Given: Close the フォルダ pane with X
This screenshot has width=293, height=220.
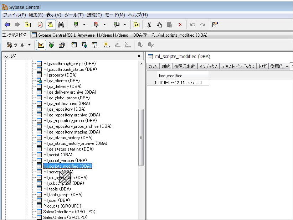Looking at the screenshot, I should (139, 56).
